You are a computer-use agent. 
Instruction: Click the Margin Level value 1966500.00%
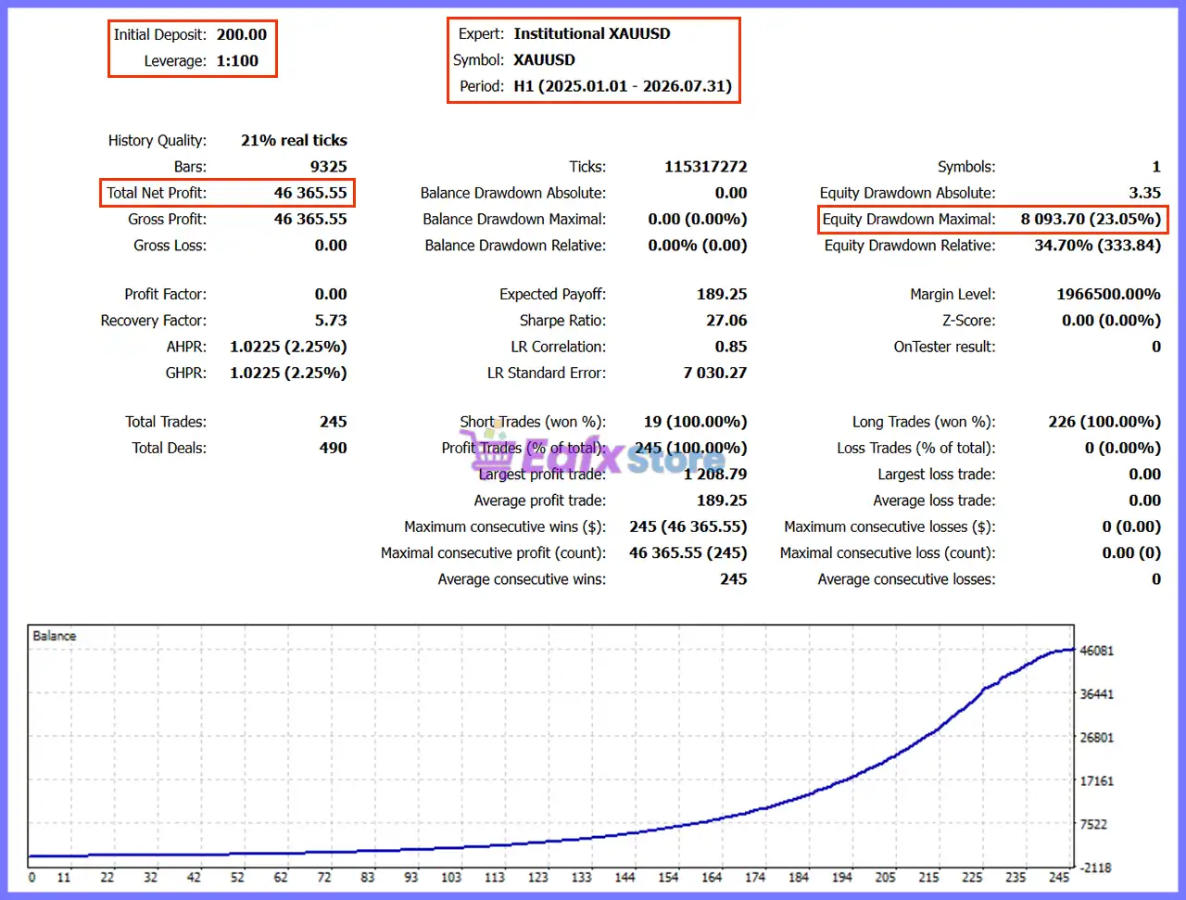point(1108,295)
